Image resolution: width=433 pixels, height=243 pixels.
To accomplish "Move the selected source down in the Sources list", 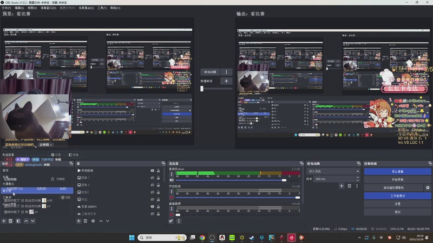I will point(107,221).
